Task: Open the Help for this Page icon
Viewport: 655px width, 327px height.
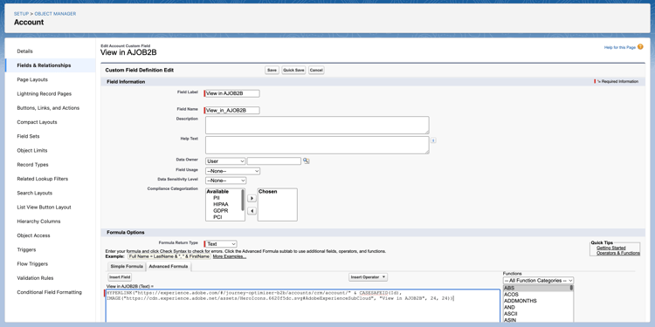Action: coord(640,47)
